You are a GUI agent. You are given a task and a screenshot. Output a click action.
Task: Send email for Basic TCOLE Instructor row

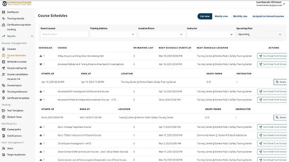click(x=272, y=135)
